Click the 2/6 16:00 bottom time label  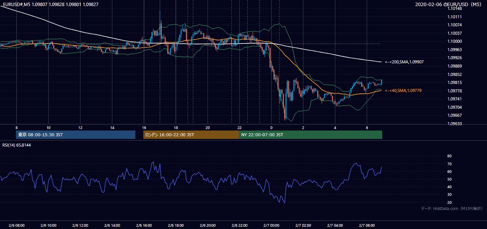coord(144,226)
